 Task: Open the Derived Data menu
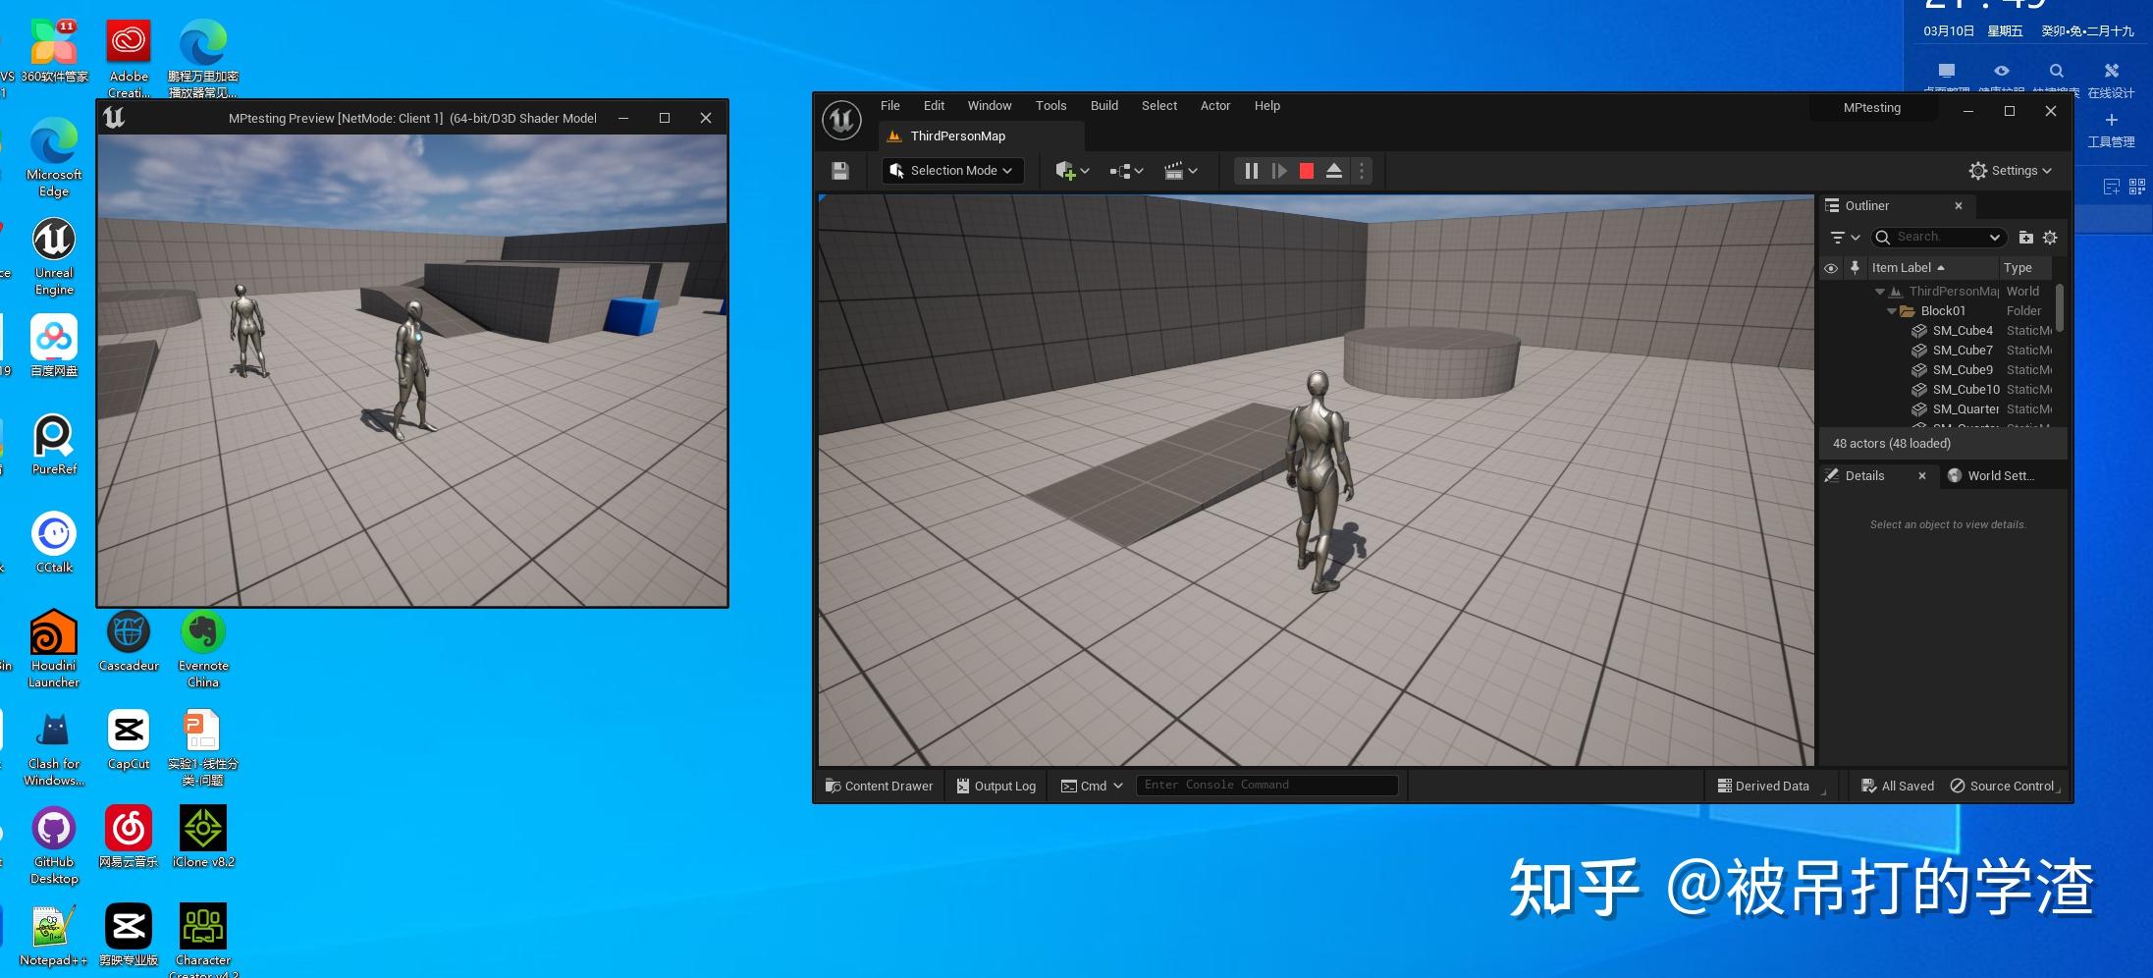(x=1764, y=786)
